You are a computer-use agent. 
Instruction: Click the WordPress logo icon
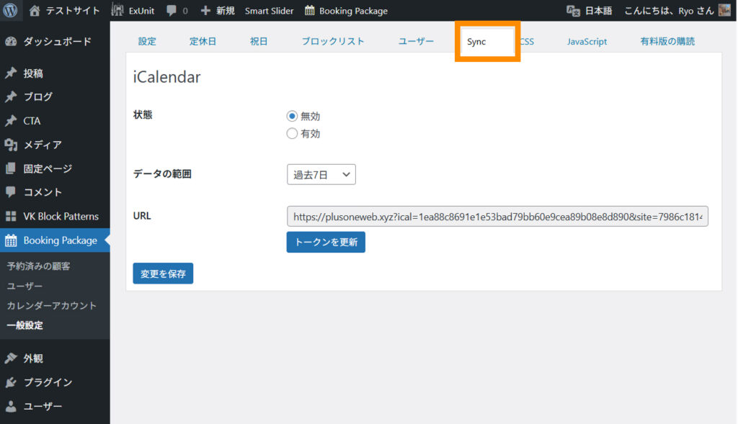coord(10,11)
